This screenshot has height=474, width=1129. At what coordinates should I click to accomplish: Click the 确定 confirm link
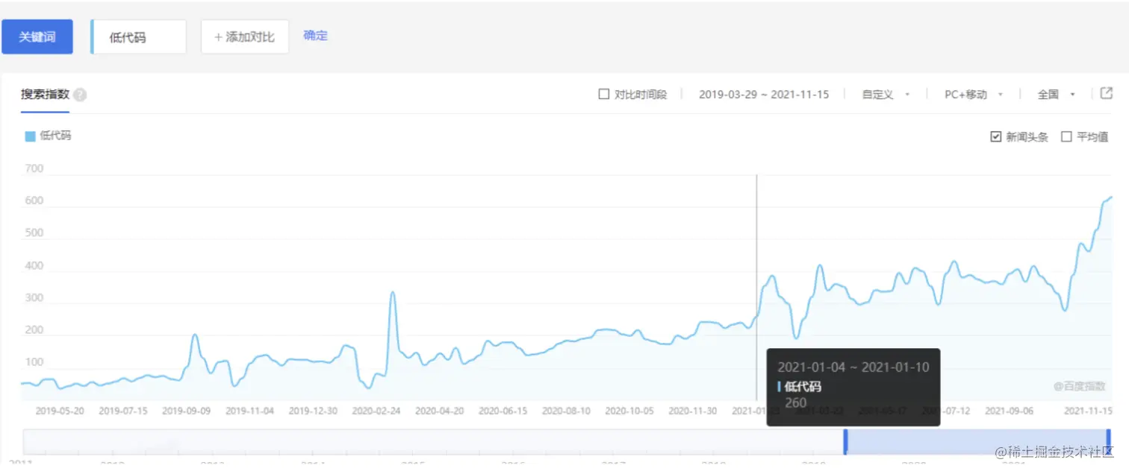[315, 36]
